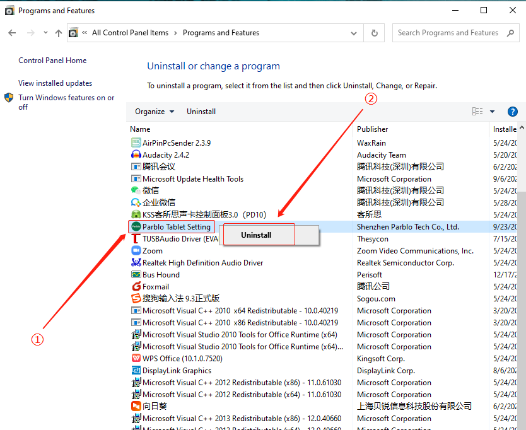Viewport: 526px width, 430px height.
Task: Click the AirPinPcSender program icon
Action: [x=136, y=143]
